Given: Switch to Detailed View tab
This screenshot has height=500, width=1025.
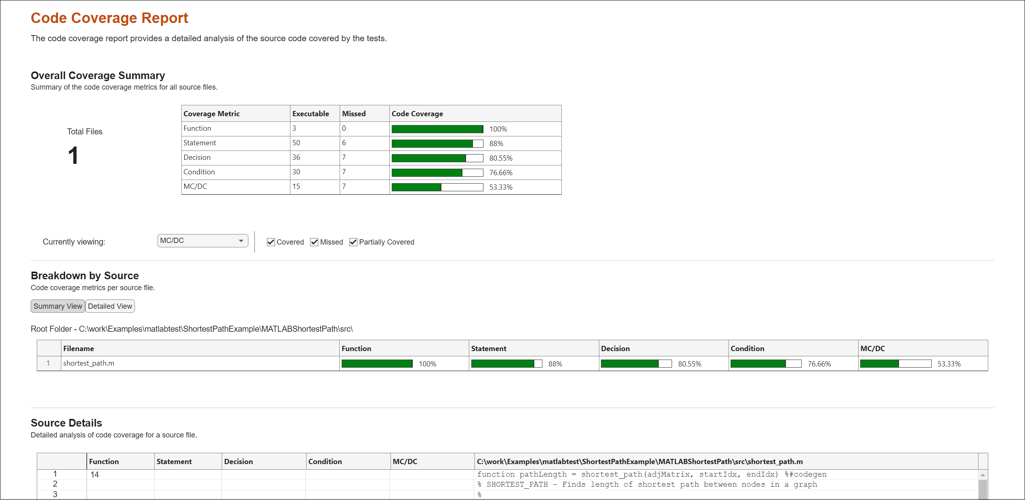Looking at the screenshot, I should 110,306.
